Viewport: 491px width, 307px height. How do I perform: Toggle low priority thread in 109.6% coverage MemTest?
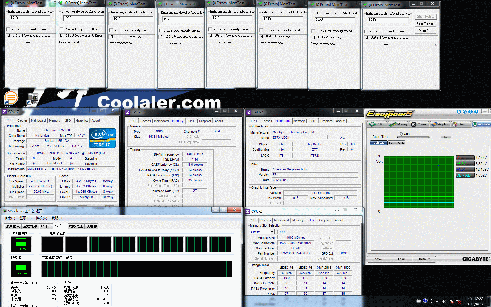point(261,30)
